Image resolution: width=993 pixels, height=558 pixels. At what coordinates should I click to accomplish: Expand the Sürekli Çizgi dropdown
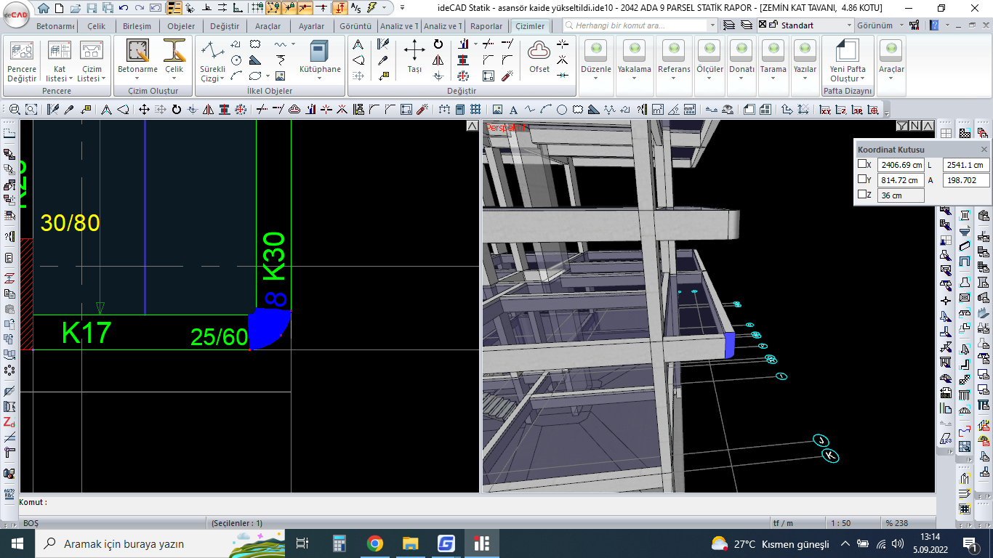click(212, 74)
